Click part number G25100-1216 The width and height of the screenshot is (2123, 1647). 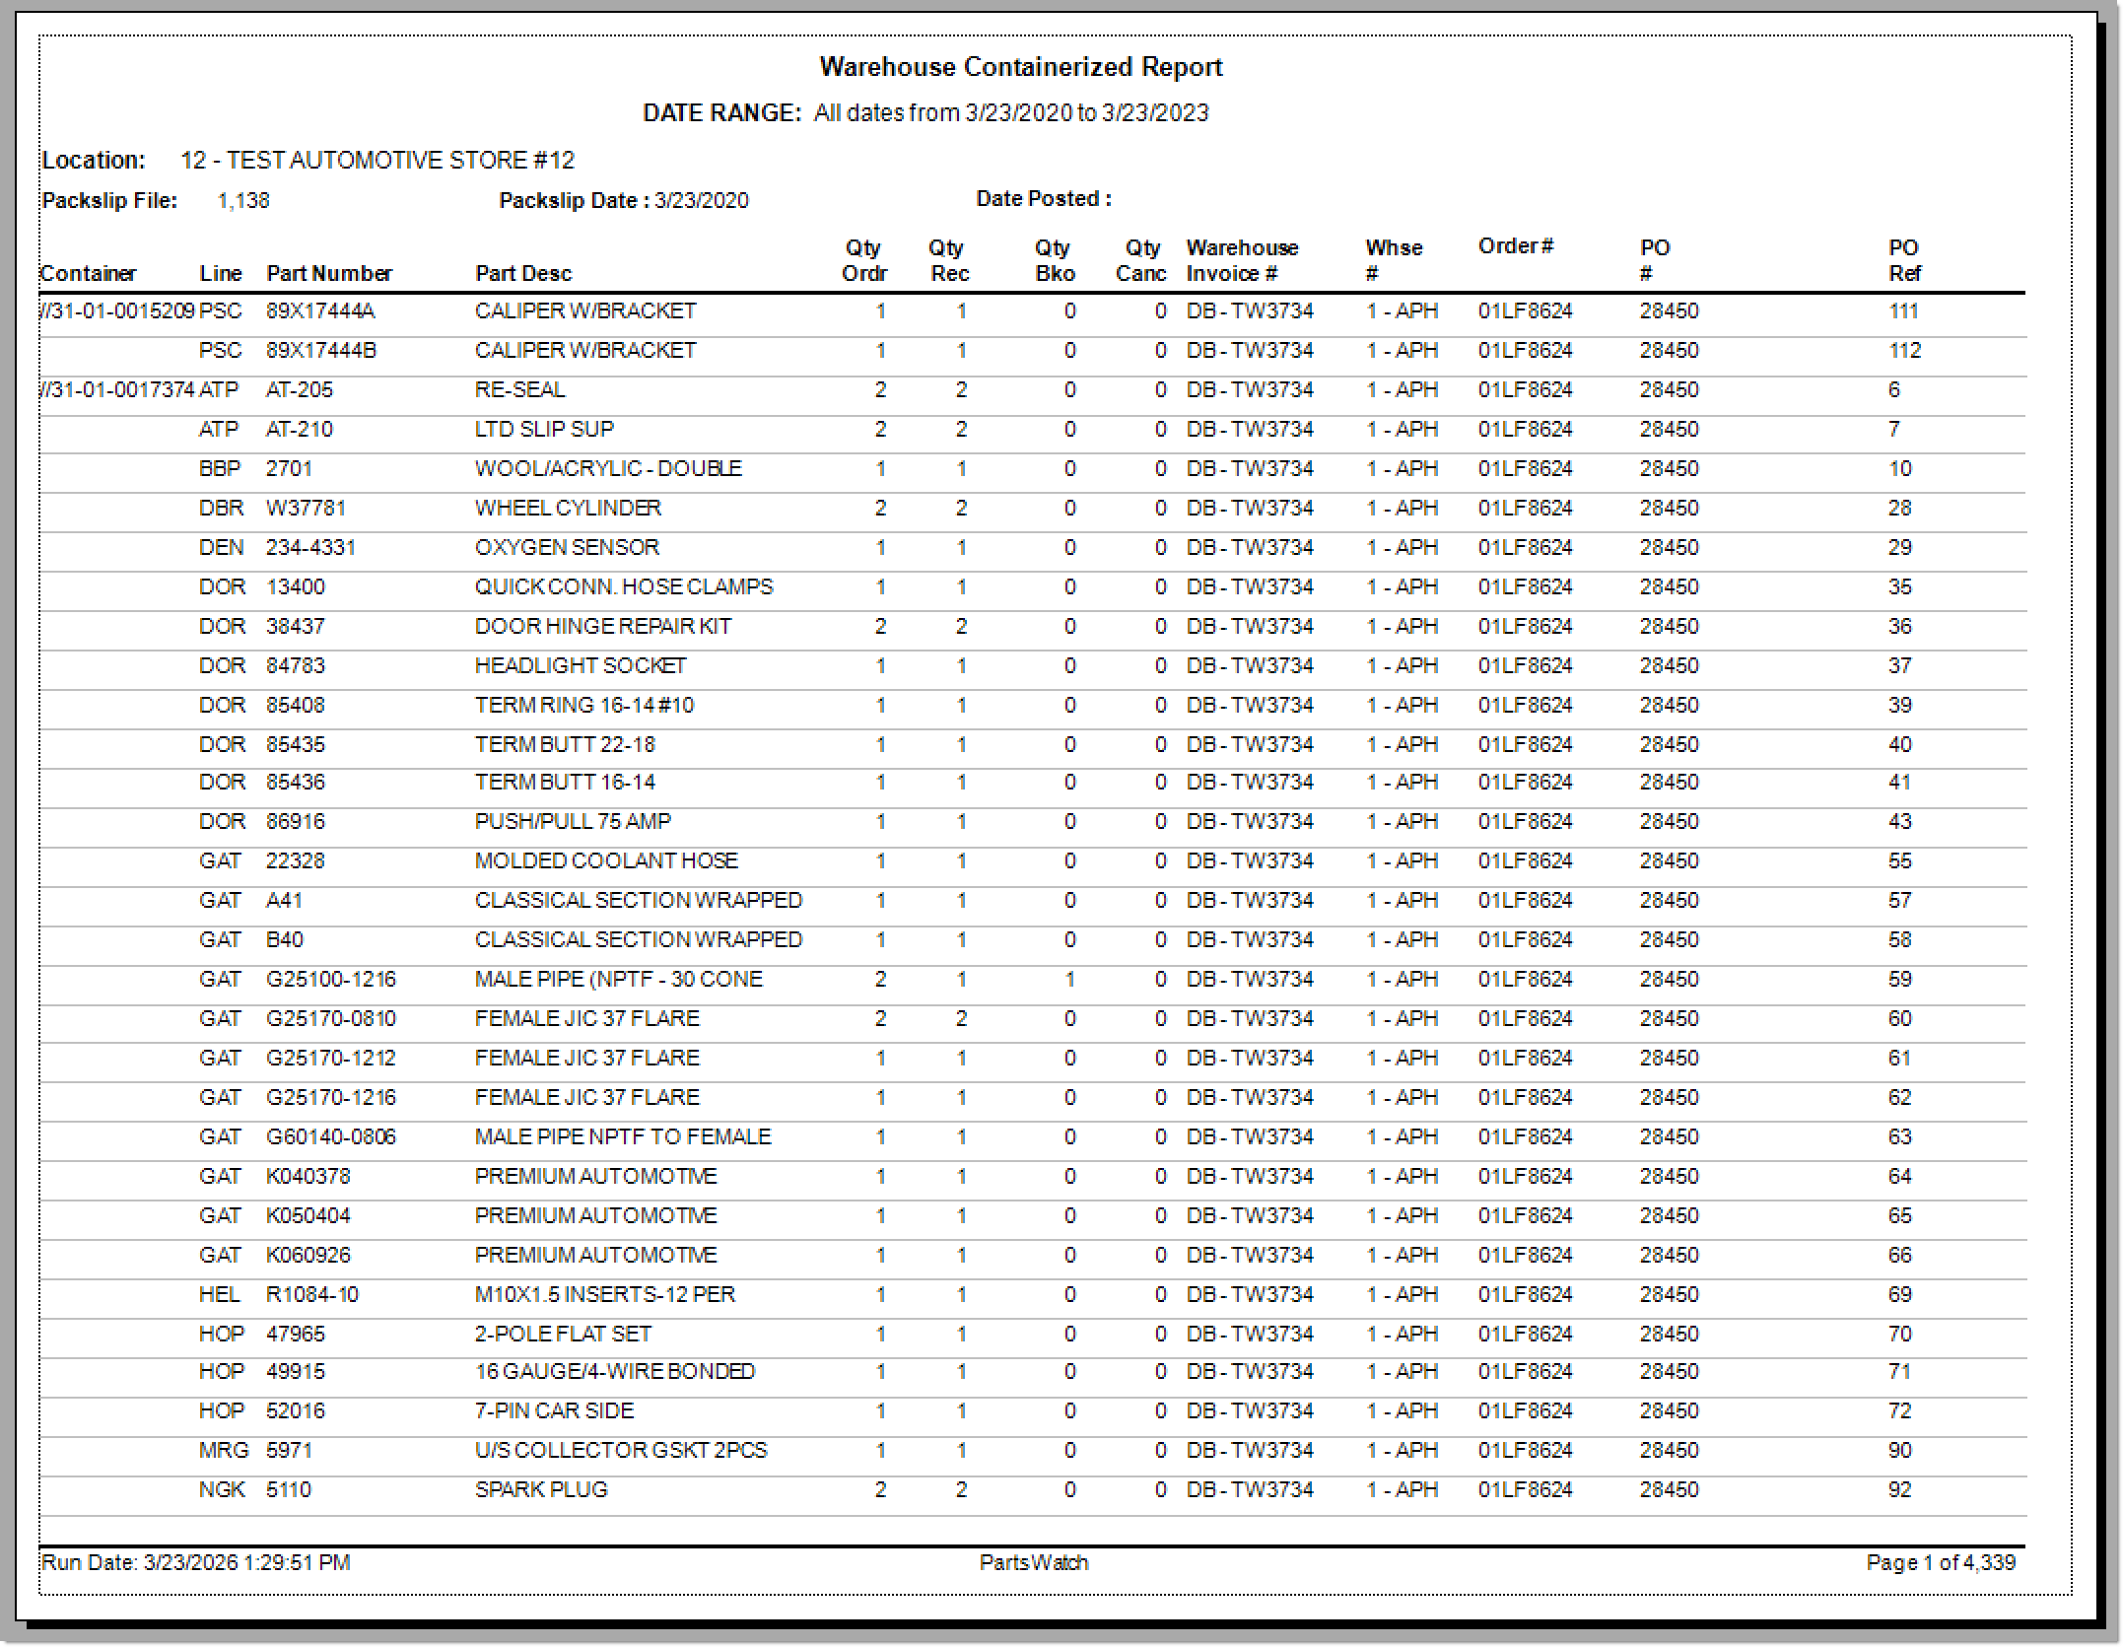coord(330,980)
